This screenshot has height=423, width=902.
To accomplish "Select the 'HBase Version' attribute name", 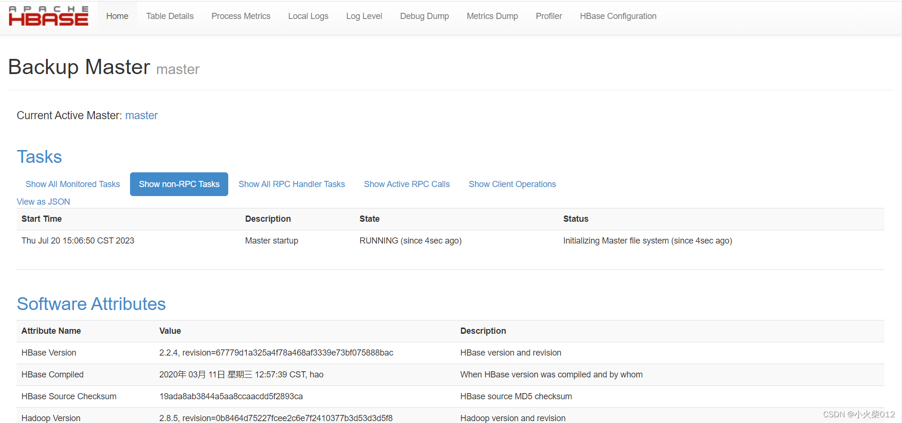I will (x=49, y=353).
